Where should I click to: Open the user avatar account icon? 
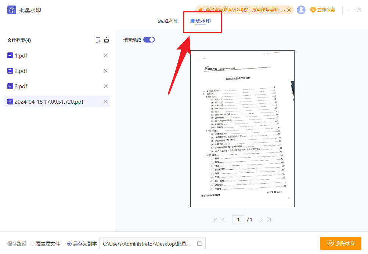(301, 10)
